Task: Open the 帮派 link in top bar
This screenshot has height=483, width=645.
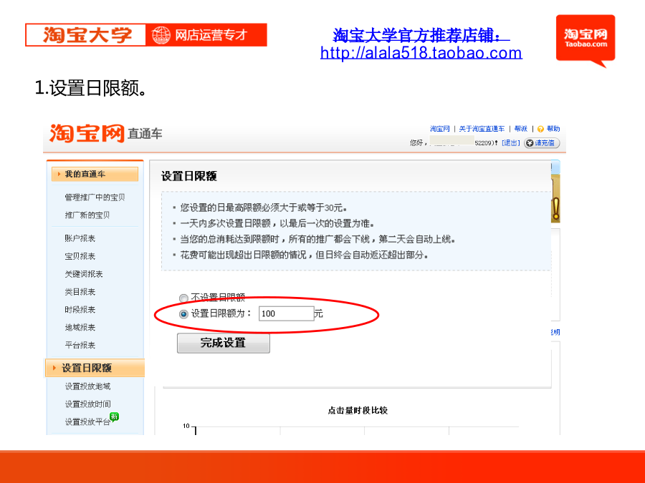Action: click(x=521, y=129)
